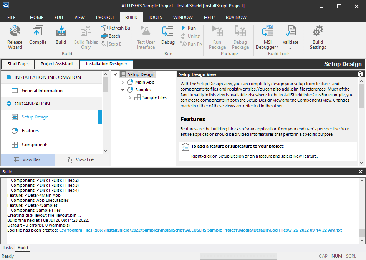Switch to the HOME ribbon tab

pyautogui.click(x=36, y=18)
